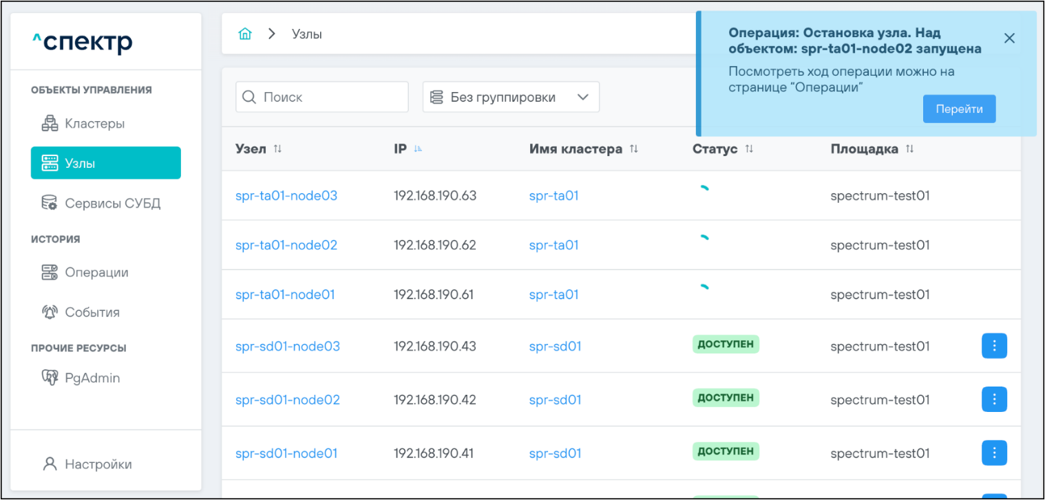Open kebab menu for spr-sd01-node01

tap(993, 453)
